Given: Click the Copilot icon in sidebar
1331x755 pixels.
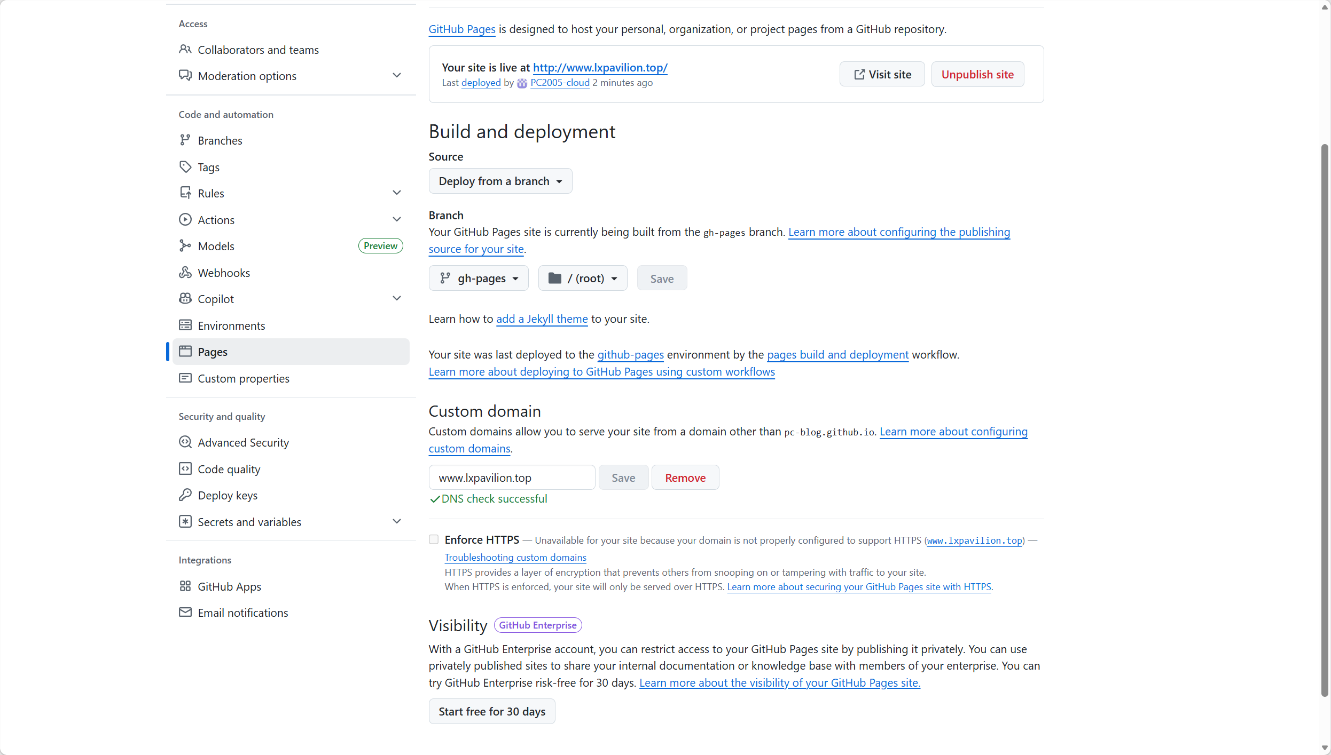Looking at the screenshot, I should click(185, 299).
